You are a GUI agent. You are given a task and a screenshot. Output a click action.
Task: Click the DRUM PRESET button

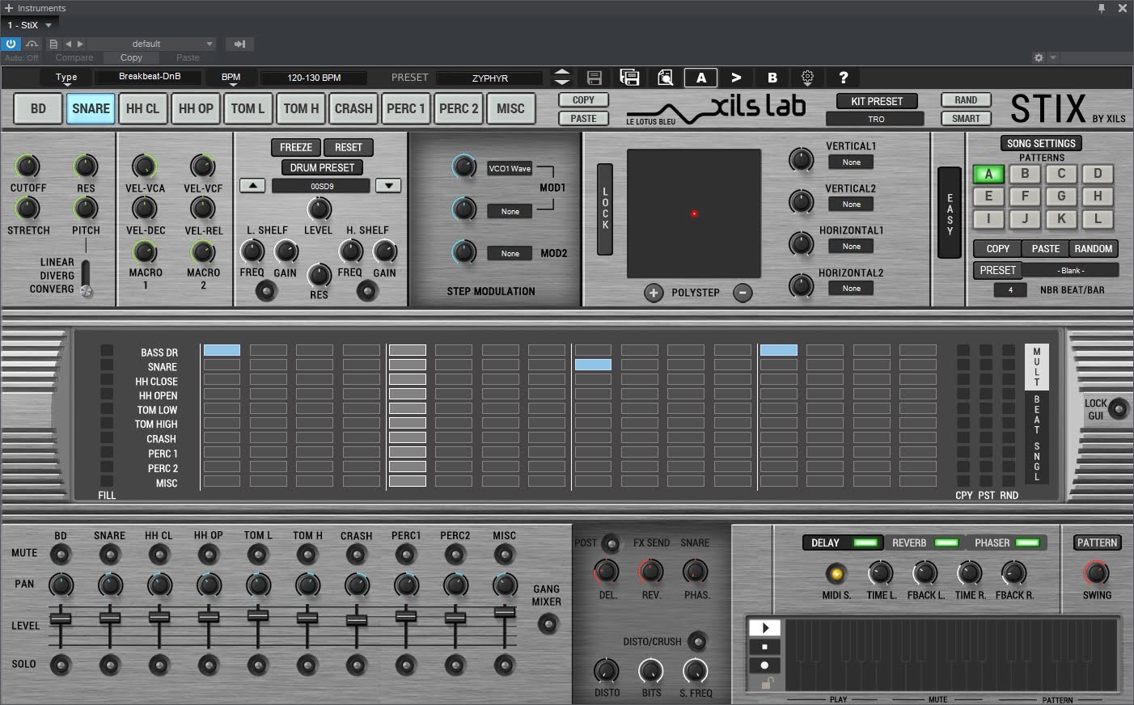(322, 167)
